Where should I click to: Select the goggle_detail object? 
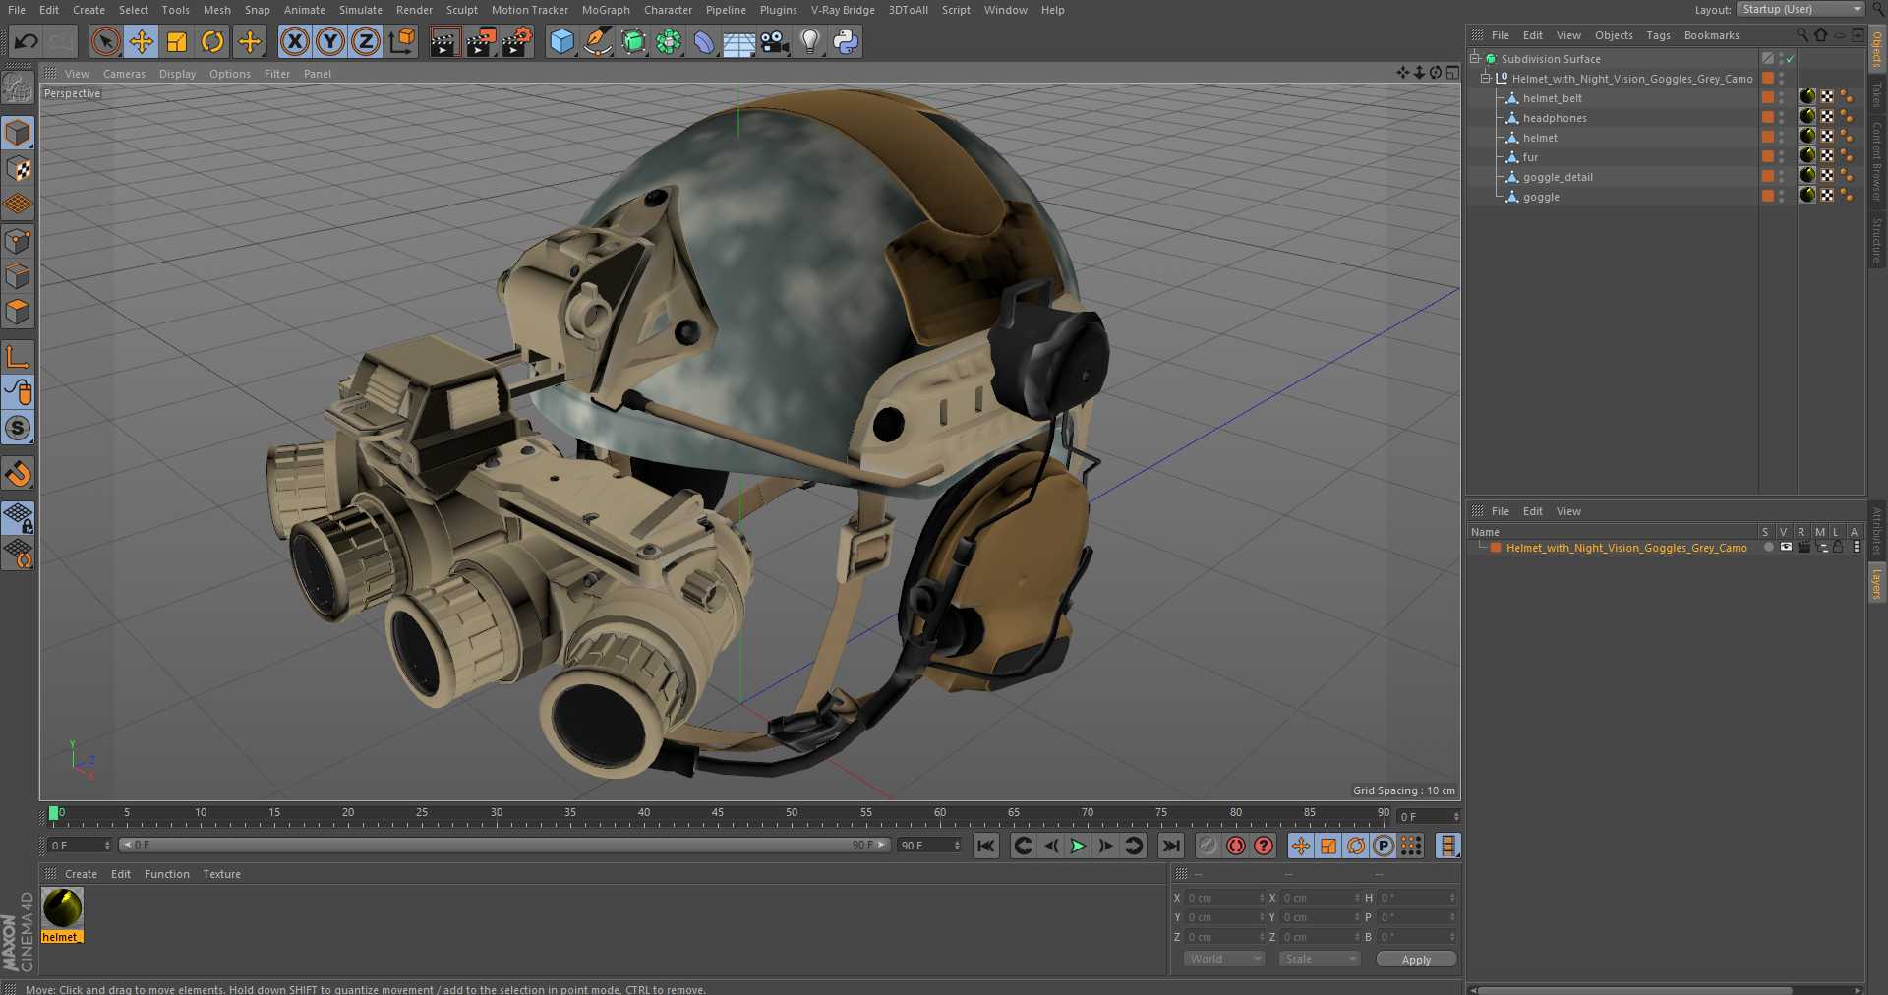1558,177
